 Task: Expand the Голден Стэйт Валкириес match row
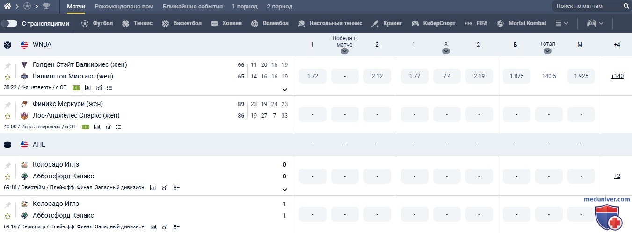point(285,90)
